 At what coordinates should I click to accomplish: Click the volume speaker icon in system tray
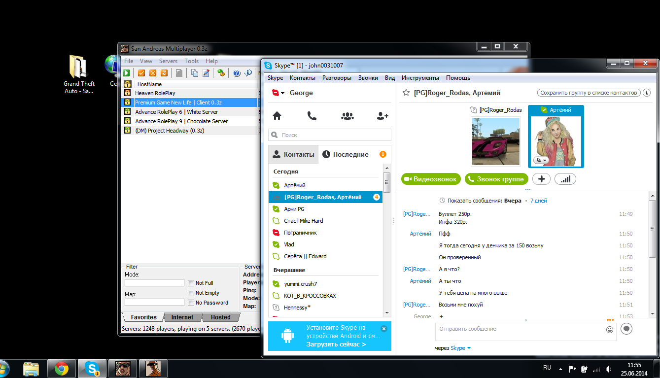[x=609, y=369]
